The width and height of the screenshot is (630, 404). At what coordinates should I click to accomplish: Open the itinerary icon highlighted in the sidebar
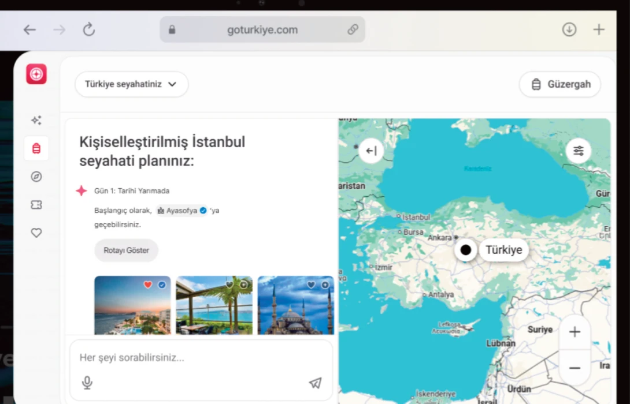[x=36, y=148]
